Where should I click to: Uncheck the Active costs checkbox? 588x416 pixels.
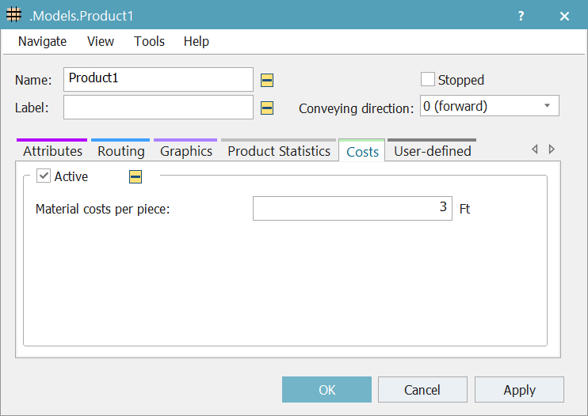click(x=44, y=176)
